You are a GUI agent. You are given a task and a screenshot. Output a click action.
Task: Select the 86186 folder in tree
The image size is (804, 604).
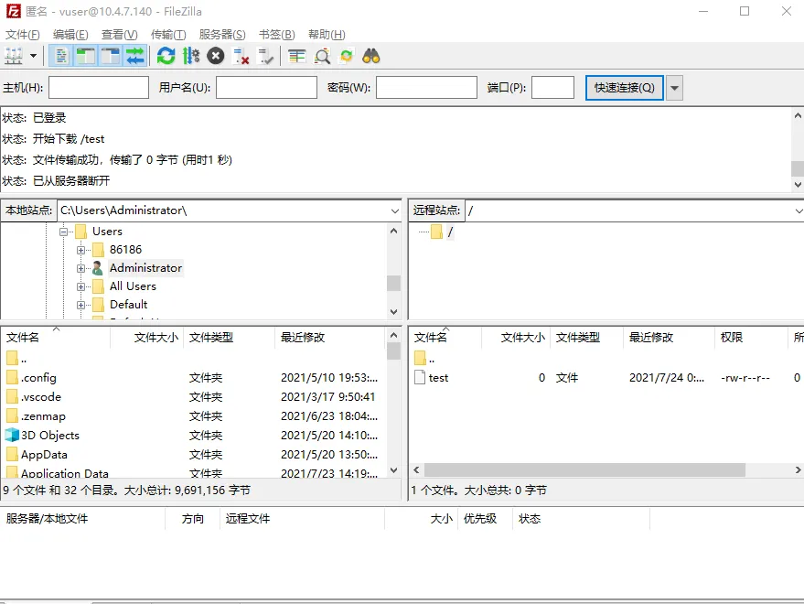[125, 250]
